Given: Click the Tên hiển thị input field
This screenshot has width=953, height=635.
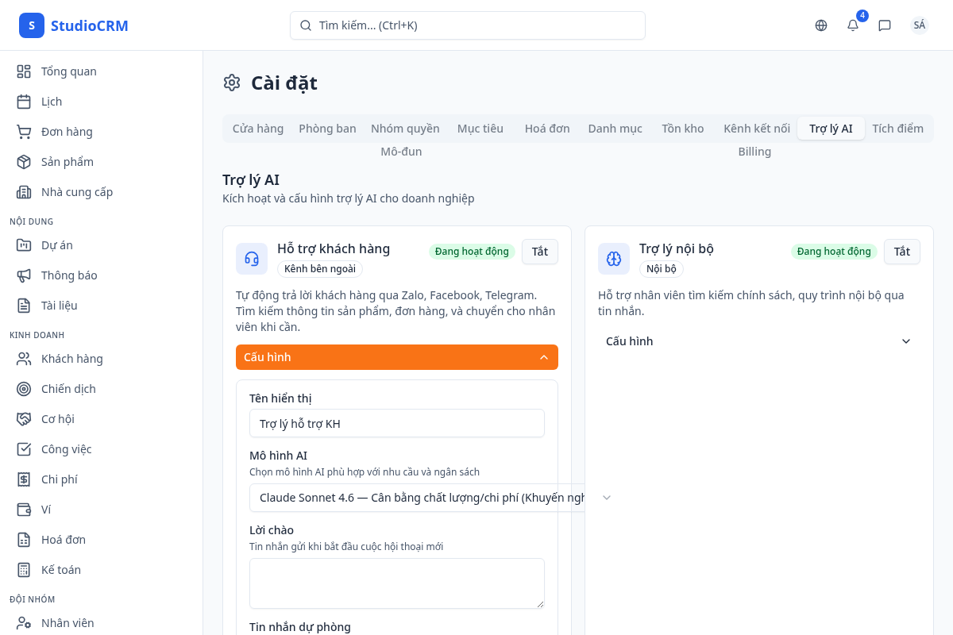Looking at the screenshot, I should point(396,424).
